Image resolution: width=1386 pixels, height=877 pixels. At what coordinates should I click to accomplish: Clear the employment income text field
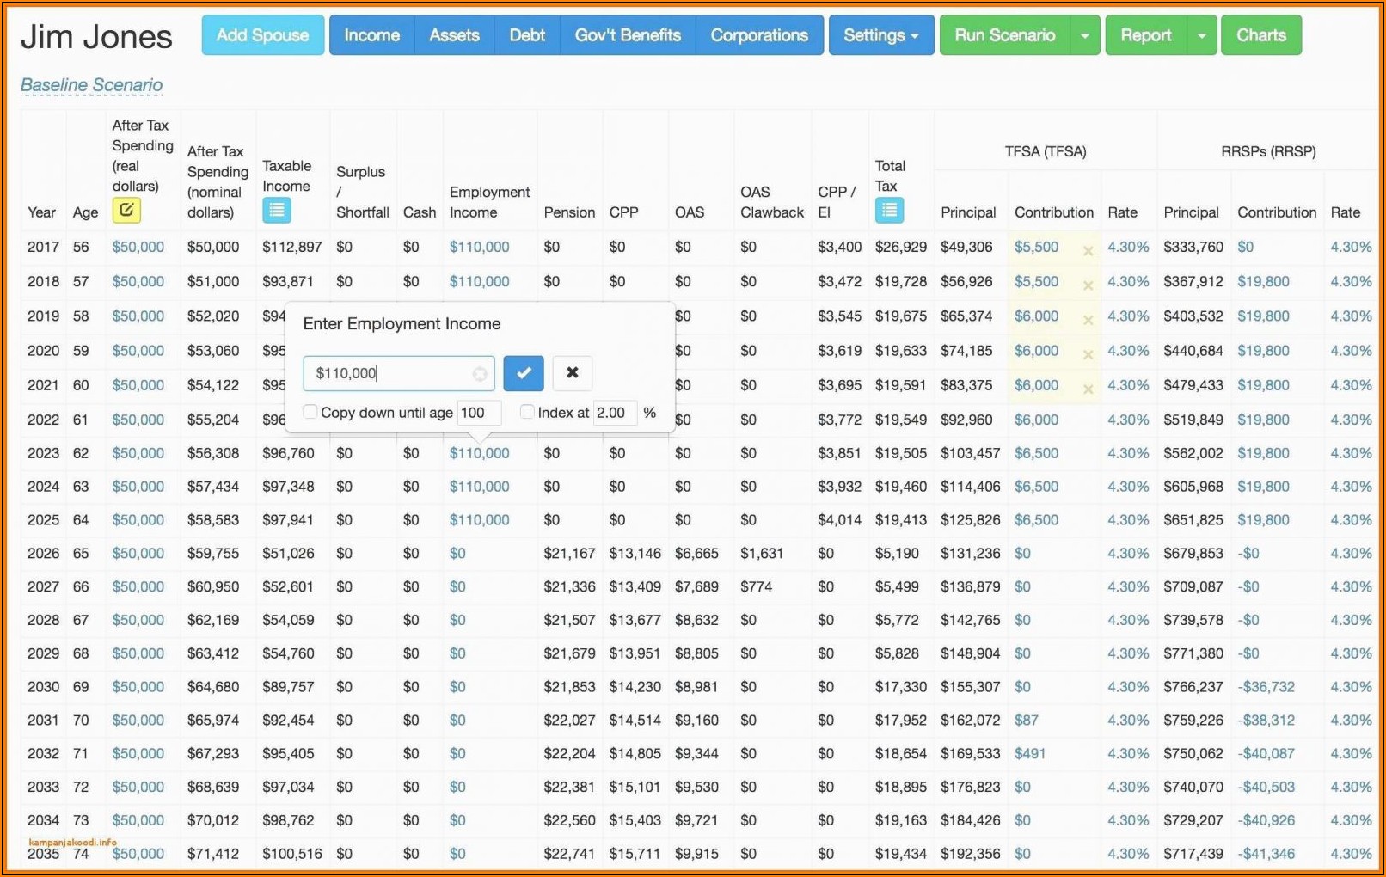tap(480, 374)
